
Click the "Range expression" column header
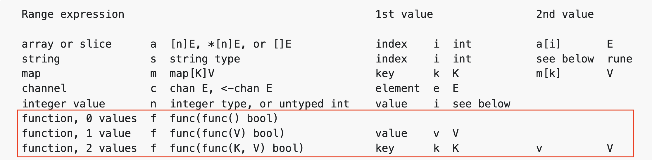click(73, 14)
